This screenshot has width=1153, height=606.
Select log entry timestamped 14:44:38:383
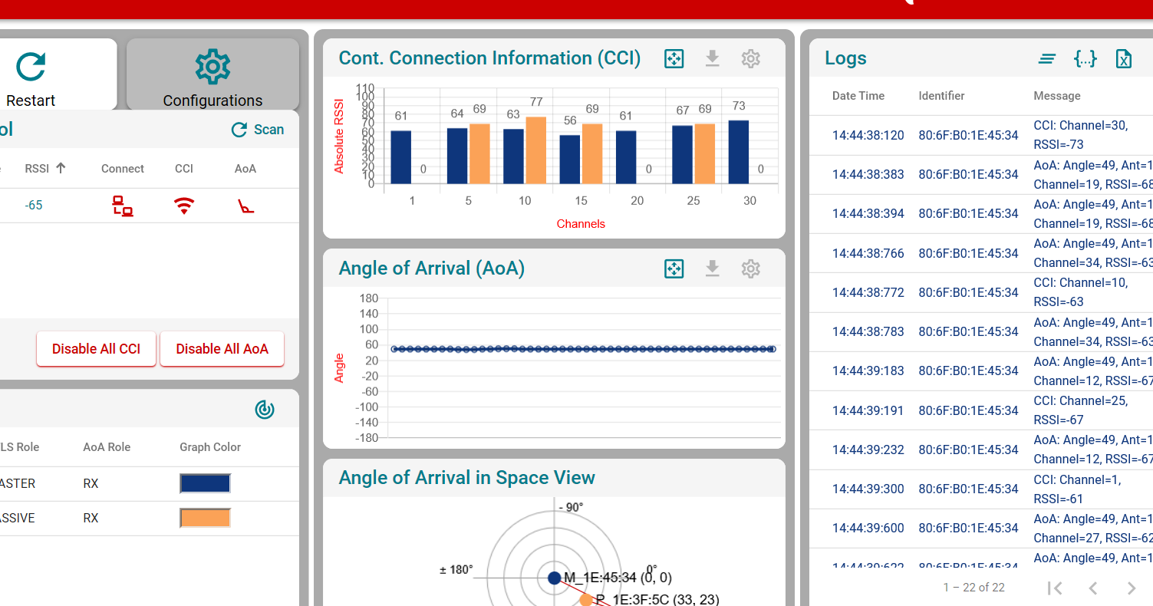(x=868, y=174)
